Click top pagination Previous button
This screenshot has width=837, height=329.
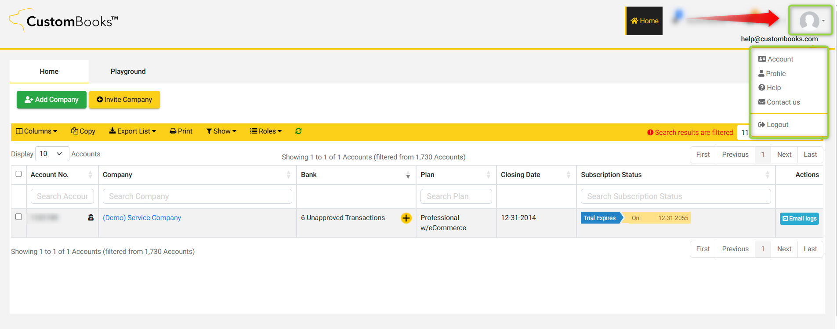coord(735,154)
